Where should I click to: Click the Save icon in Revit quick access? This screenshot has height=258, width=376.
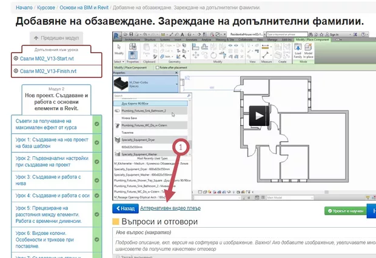coord(131,35)
